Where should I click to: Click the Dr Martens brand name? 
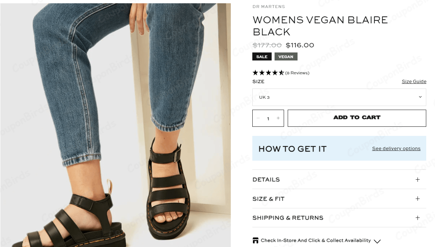(x=269, y=7)
